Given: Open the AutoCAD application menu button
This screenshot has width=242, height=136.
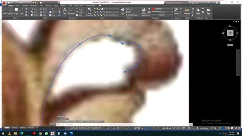Looking at the screenshot, I should tap(4, 3).
